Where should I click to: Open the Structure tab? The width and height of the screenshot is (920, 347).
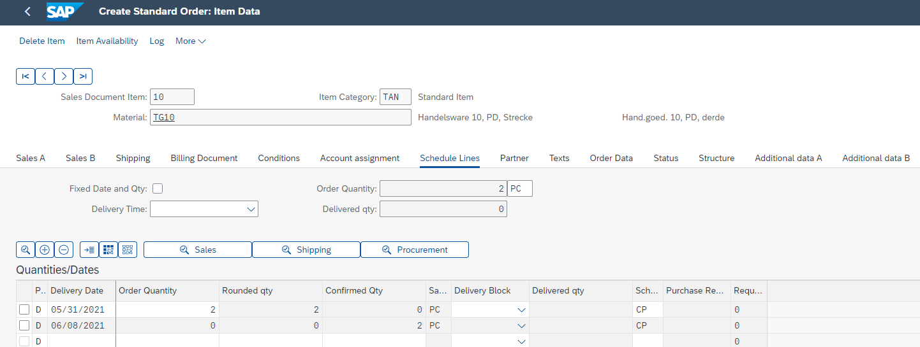tap(716, 158)
